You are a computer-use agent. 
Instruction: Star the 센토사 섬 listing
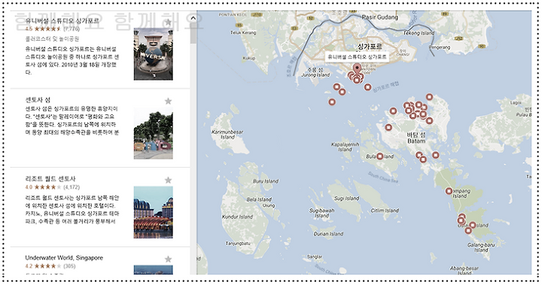point(168,102)
